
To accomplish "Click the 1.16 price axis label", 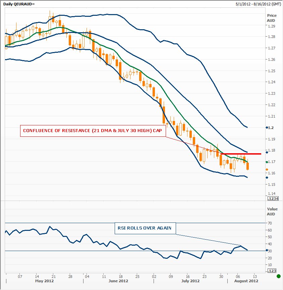I will [x=272, y=173].
